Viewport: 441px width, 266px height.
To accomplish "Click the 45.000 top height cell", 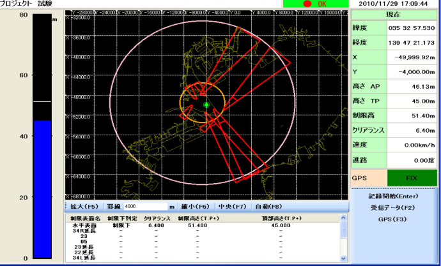I will pyautogui.click(x=281, y=226).
